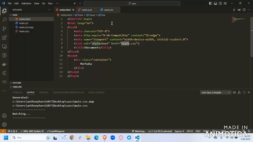253x142 pixels.
Task: Open the index.html breadcrumb dropdown
Action: point(64,15)
